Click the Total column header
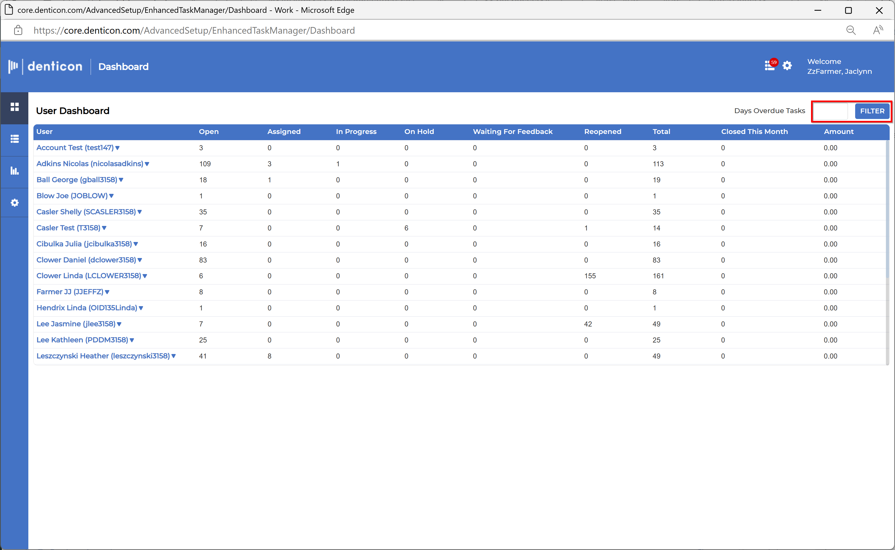 click(x=661, y=132)
